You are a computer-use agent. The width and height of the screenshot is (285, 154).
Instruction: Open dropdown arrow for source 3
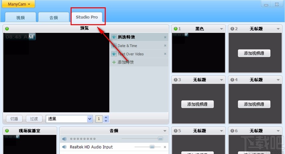coord(221,80)
